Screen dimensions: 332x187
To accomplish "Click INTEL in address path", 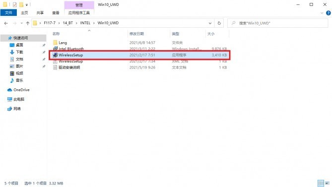I will (x=85, y=23).
